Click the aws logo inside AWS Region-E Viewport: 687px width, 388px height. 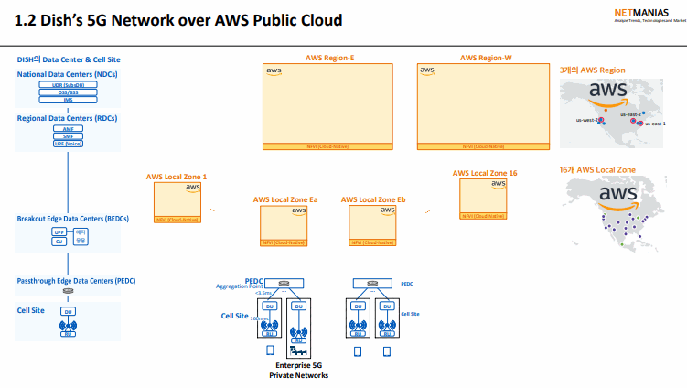click(274, 71)
